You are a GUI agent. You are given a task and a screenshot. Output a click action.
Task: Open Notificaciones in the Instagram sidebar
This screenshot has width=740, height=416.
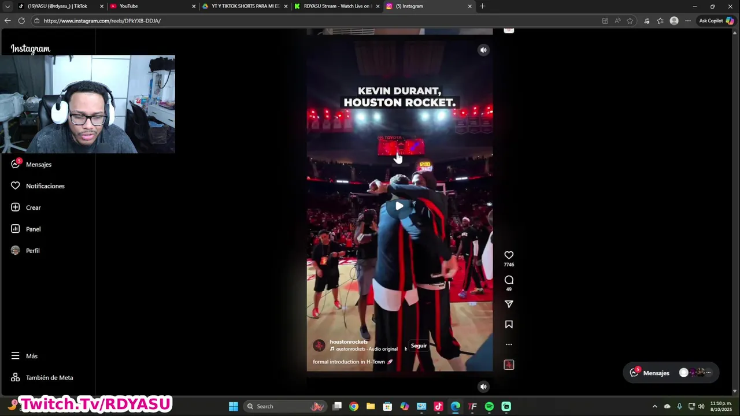pyautogui.click(x=38, y=186)
